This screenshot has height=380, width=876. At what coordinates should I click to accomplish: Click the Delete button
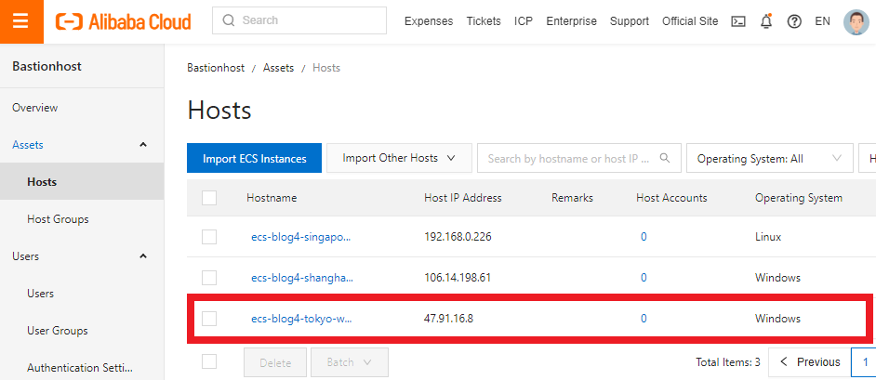pos(275,362)
